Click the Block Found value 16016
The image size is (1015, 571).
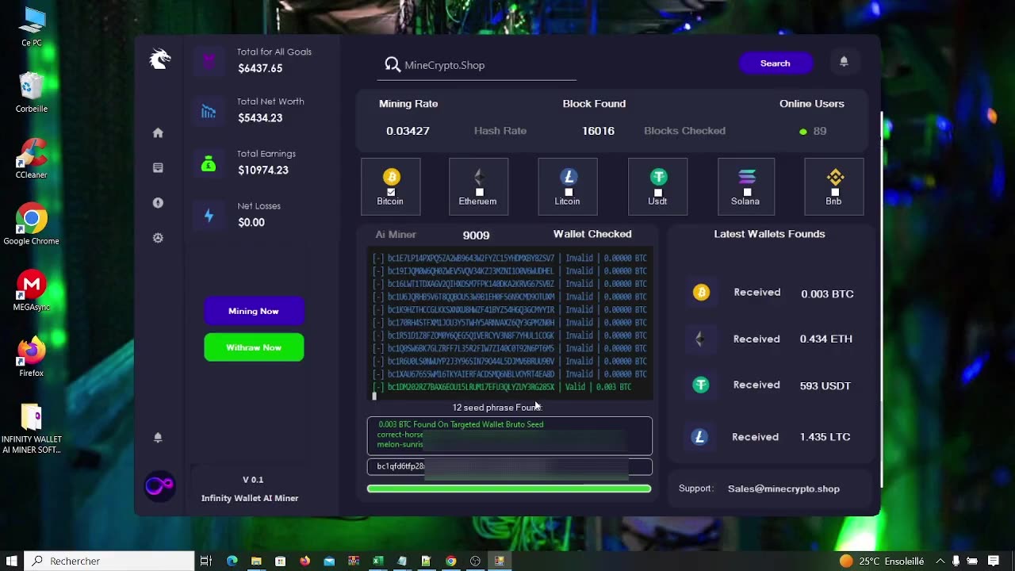tap(598, 131)
